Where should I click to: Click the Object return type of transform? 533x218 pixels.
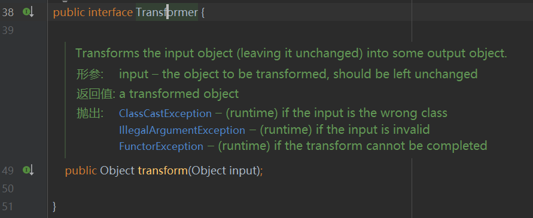[x=117, y=170]
